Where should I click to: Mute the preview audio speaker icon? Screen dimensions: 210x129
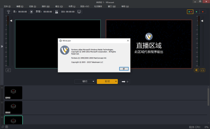click(x=8, y=70)
